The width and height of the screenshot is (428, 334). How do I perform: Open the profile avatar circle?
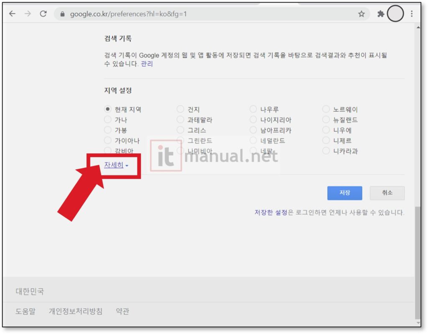[395, 13]
